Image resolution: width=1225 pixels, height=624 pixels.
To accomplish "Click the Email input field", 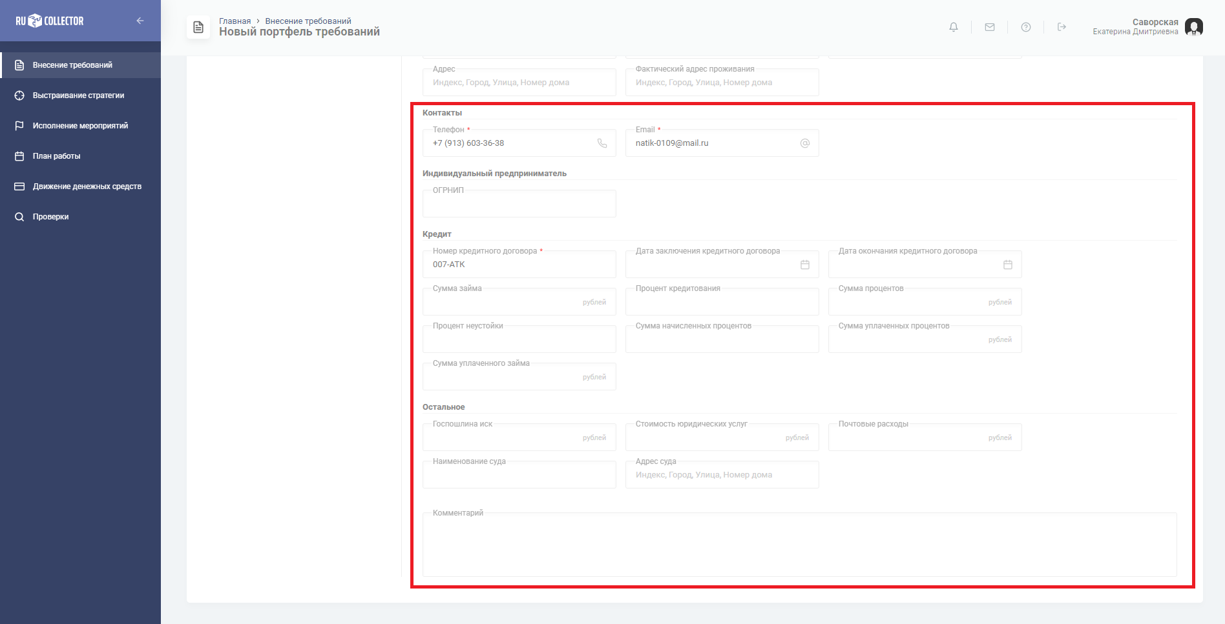I will (722, 143).
